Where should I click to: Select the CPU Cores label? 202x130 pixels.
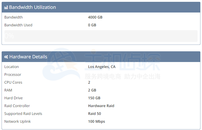tap(13, 82)
